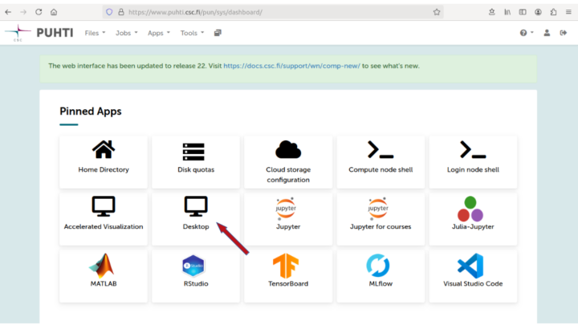
Task: Expand the Files dropdown menu
Action: [95, 33]
